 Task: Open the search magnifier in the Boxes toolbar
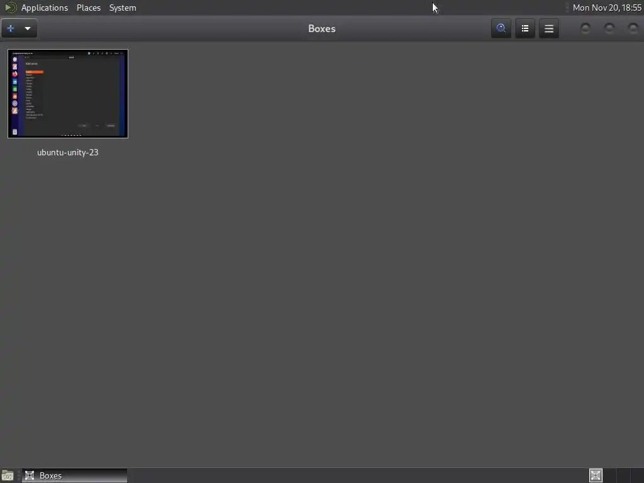(x=501, y=28)
